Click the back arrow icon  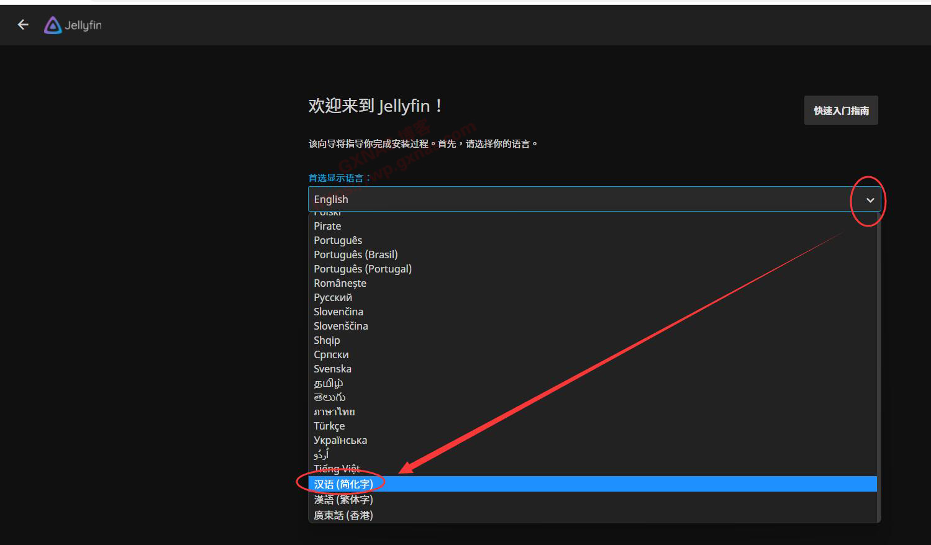[23, 25]
